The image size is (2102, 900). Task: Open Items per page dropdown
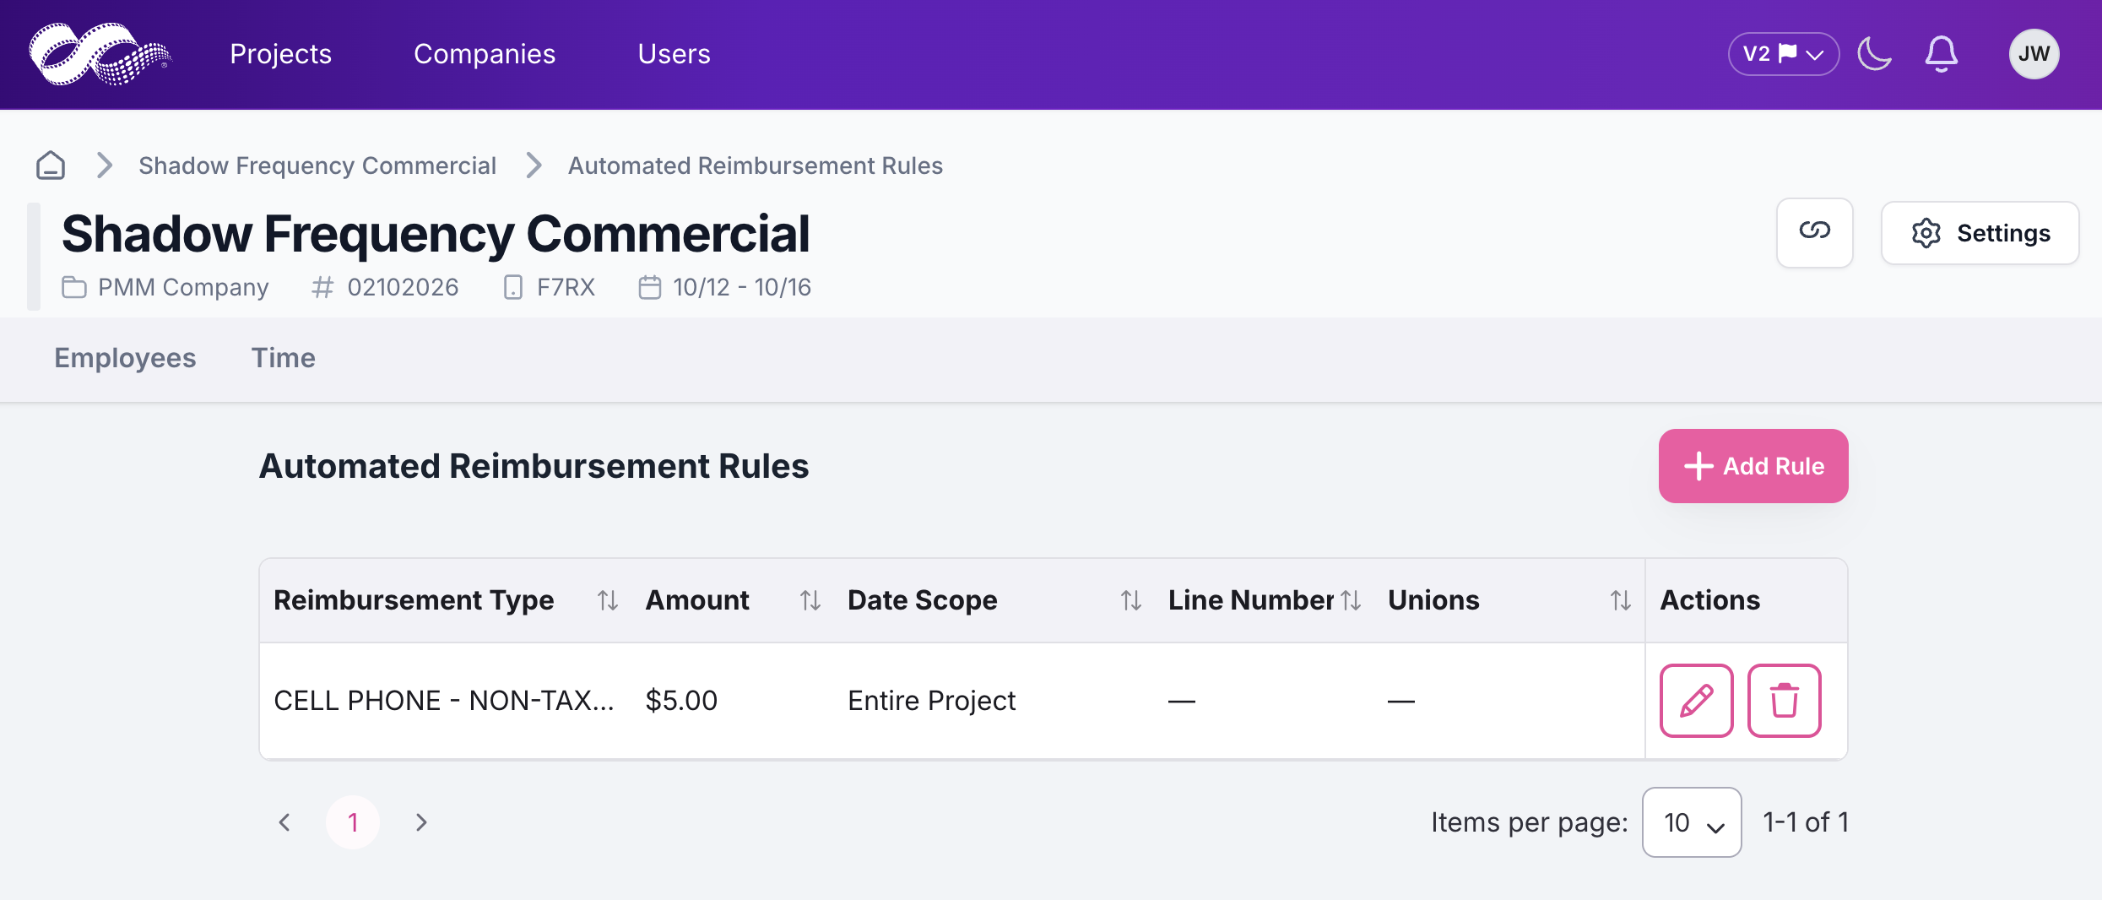(x=1692, y=822)
